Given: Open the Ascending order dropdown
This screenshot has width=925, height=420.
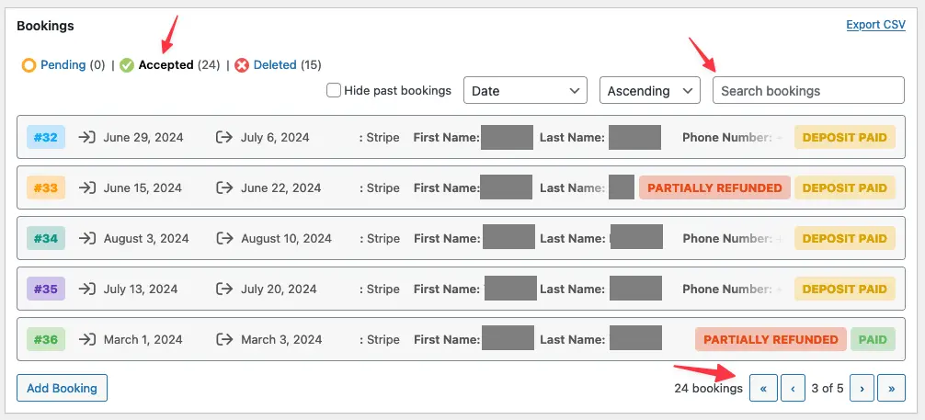Looking at the screenshot, I should [x=649, y=91].
